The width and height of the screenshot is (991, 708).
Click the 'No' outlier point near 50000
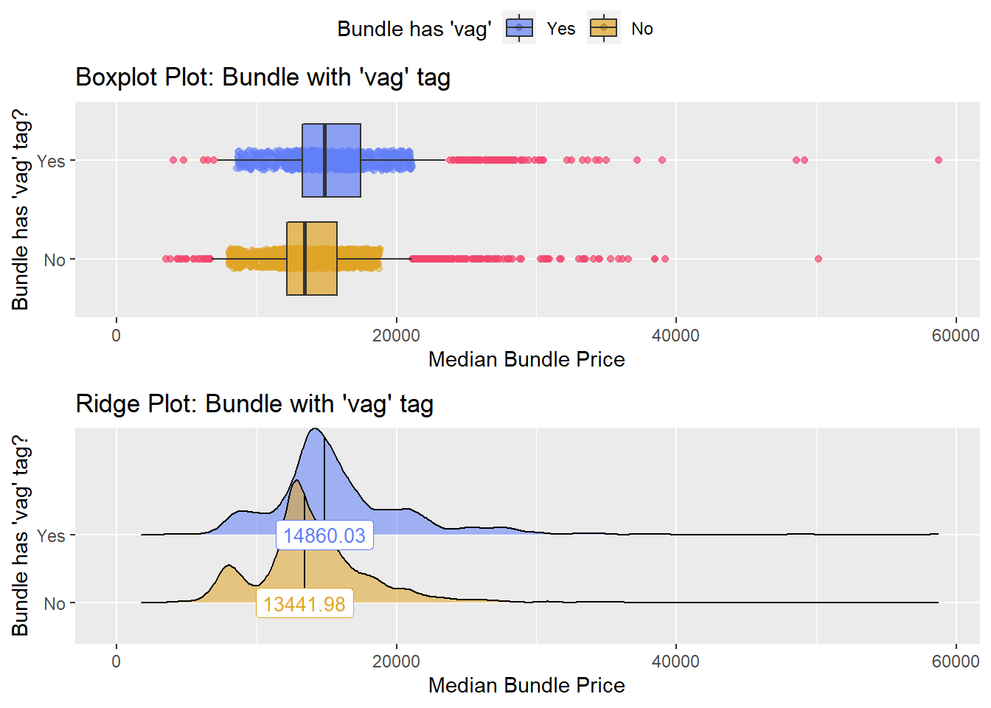(x=818, y=259)
